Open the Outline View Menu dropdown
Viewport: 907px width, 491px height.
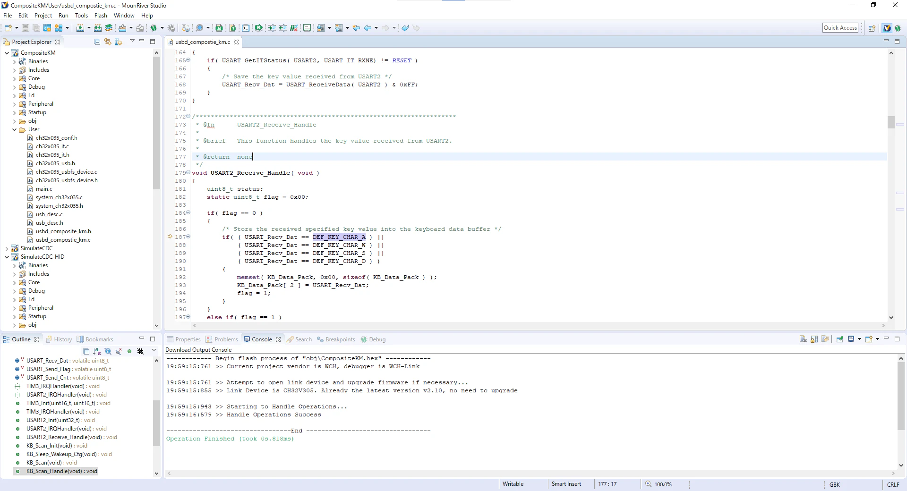(154, 351)
